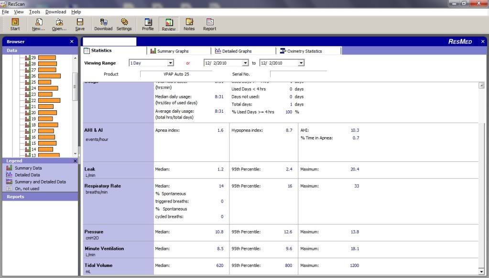Select day 14 in the data browser

[x=39, y=150]
